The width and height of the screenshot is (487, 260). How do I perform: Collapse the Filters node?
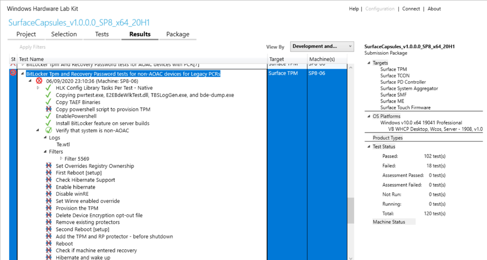click(45, 152)
